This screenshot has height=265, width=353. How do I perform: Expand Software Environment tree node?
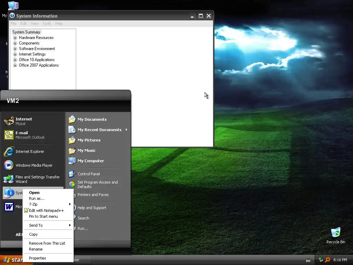(x=15, y=49)
